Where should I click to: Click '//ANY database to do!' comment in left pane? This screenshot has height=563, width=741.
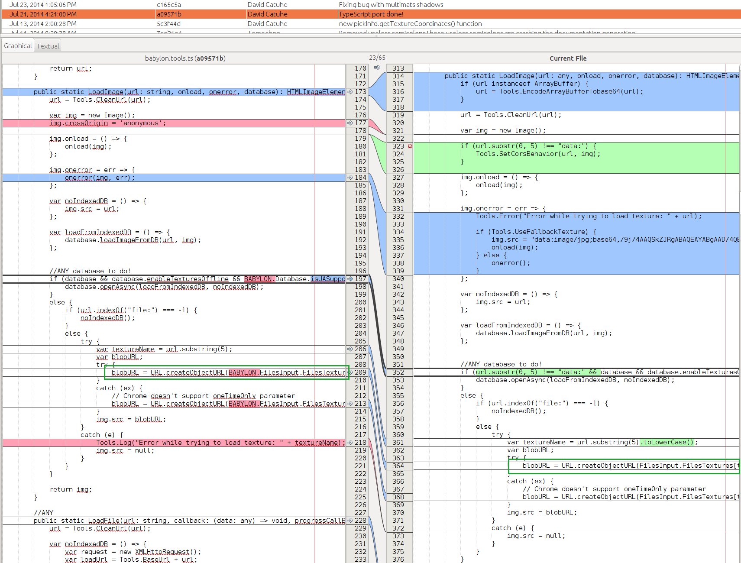(x=90, y=271)
